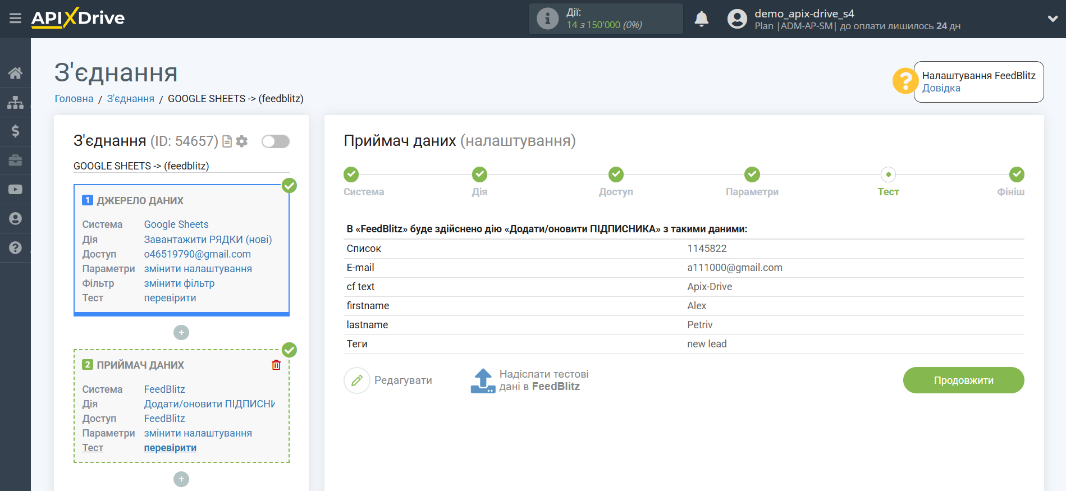Click the Редагувати label
This screenshot has height=491, width=1066.
[403, 380]
